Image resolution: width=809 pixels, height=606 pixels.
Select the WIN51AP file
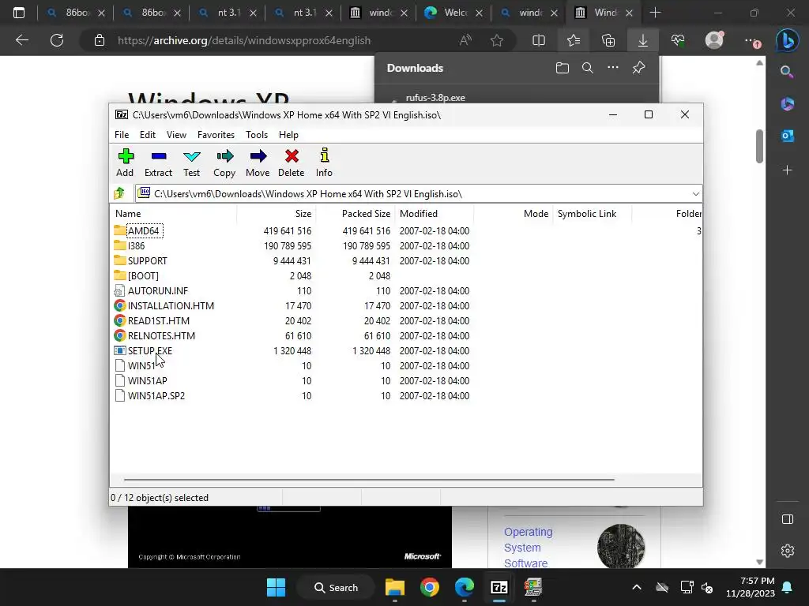coord(148,381)
